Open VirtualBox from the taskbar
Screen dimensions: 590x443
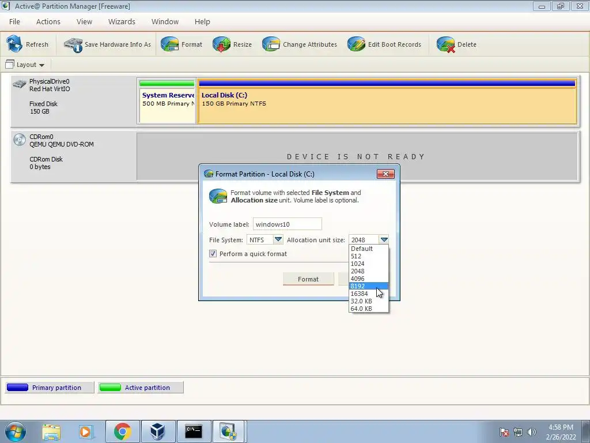158,431
